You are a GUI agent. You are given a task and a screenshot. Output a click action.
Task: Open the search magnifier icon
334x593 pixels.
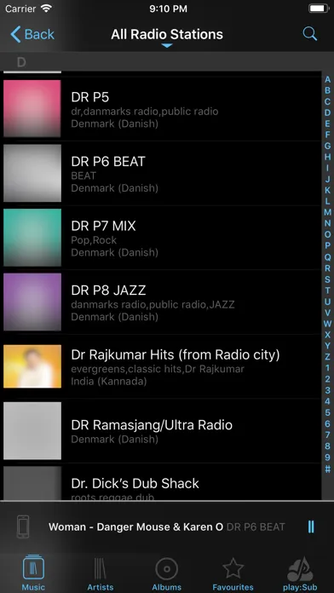coord(310,34)
